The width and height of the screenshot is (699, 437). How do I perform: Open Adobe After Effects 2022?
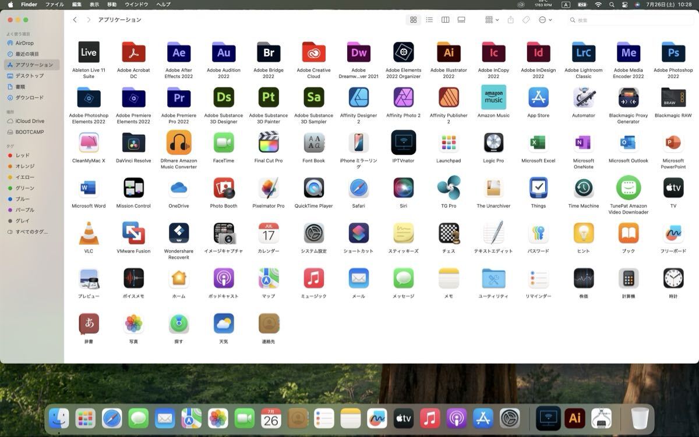(179, 52)
